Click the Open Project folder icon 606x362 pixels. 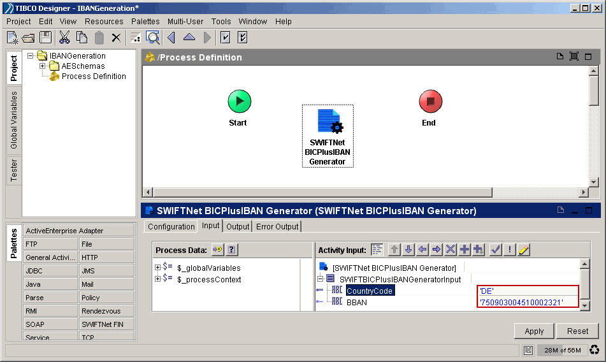(28, 38)
